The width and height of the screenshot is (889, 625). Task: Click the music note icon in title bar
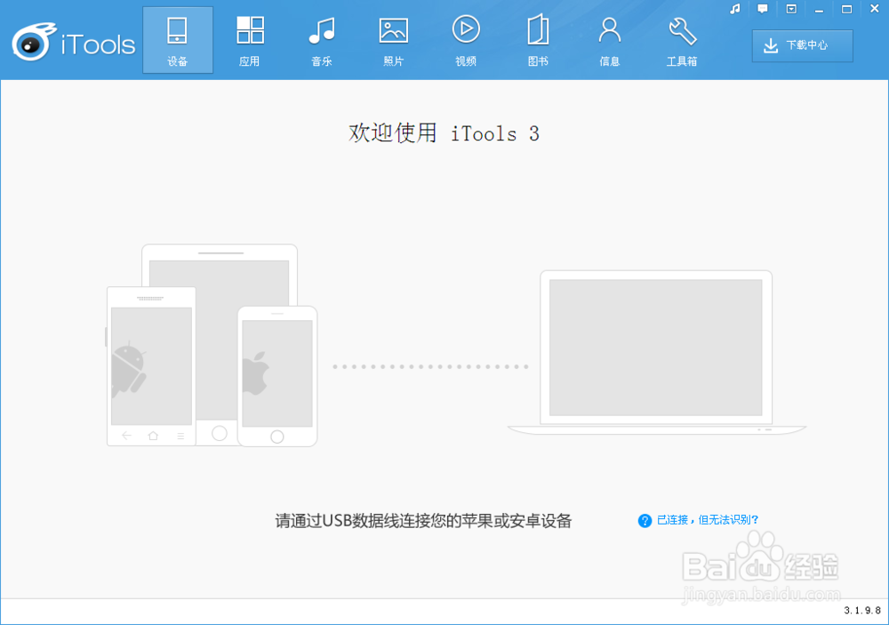coord(735,9)
